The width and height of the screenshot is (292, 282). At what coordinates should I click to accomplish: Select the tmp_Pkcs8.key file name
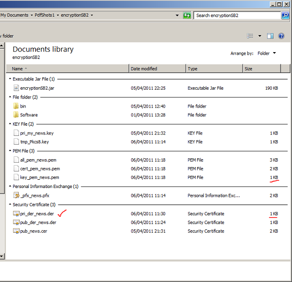35,142
